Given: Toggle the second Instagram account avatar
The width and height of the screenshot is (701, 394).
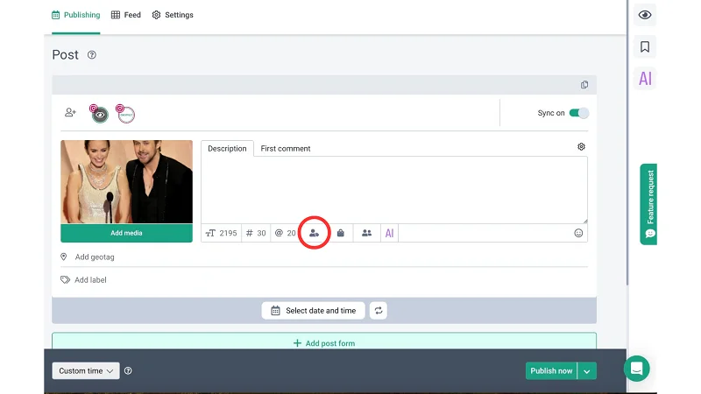Looking at the screenshot, I should coord(126,114).
